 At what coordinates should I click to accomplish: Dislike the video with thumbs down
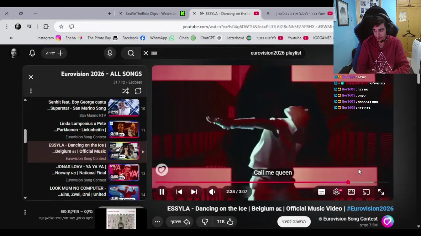[x=205, y=222]
